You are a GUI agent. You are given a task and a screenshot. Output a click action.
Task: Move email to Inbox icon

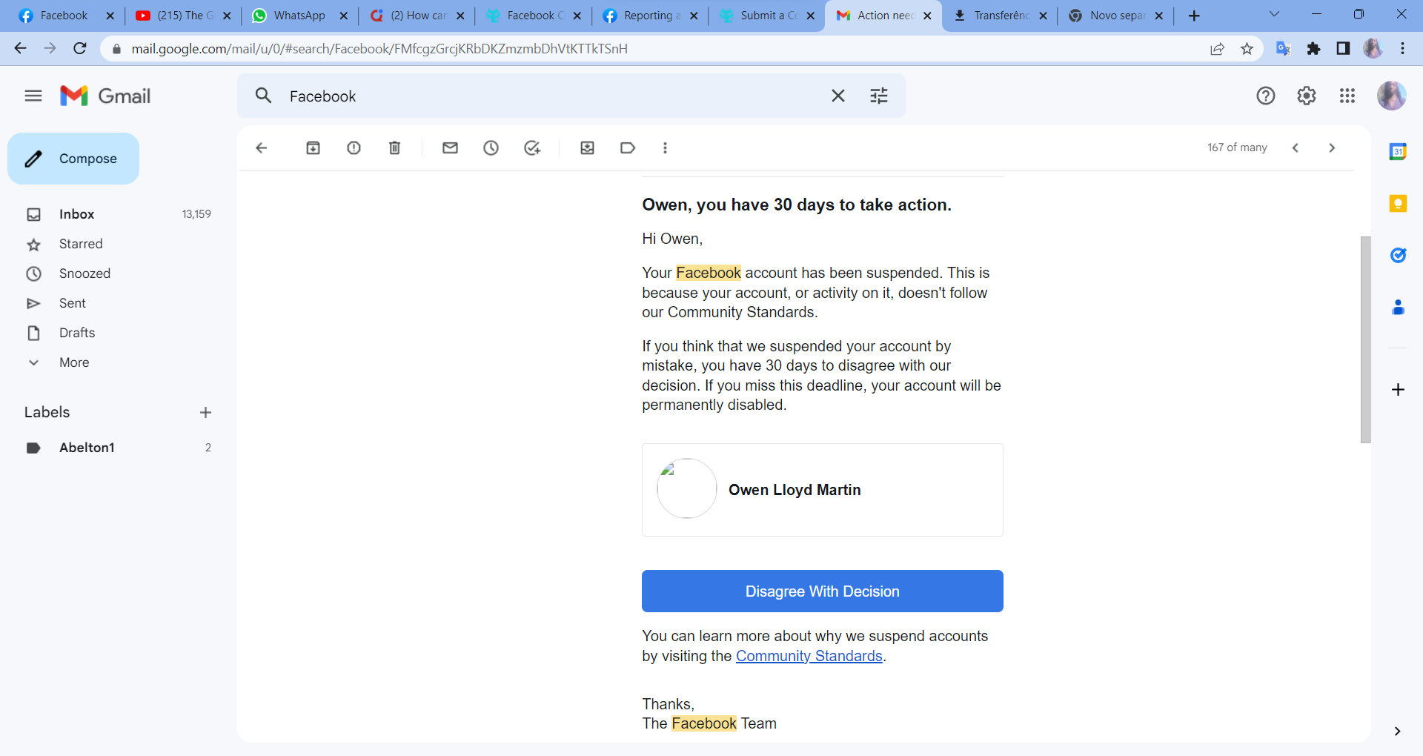click(587, 148)
